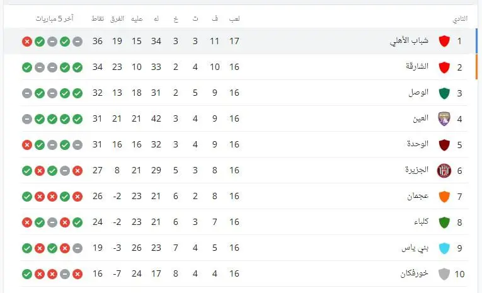Click the Shabab Al Ahli red shield logo

[x=444, y=41]
